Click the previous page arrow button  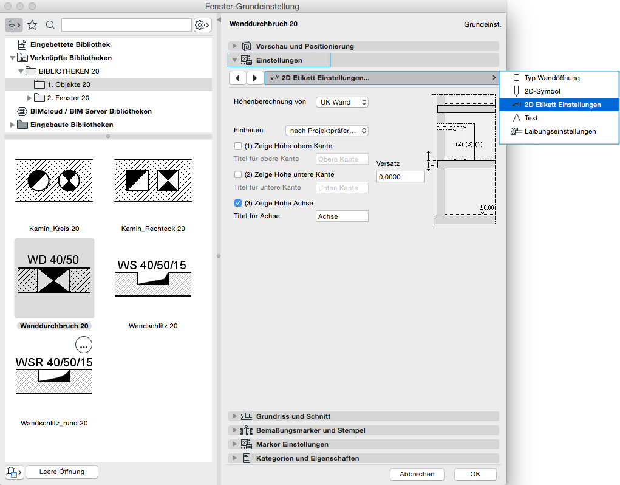[237, 78]
